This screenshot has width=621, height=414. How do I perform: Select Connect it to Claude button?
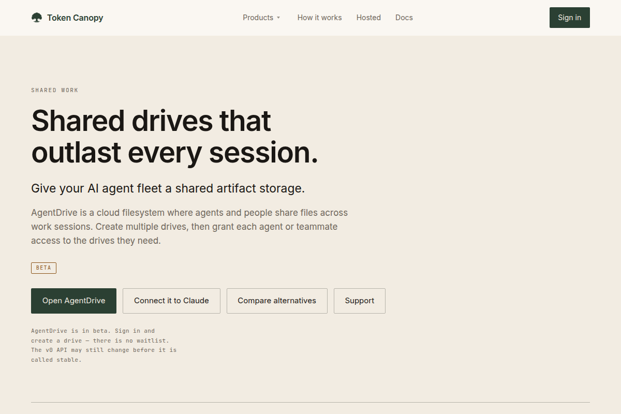(x=171, y=301)
